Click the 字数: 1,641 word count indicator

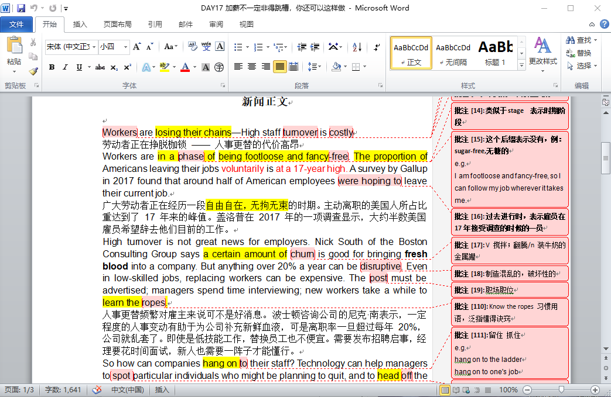point(63,390)
